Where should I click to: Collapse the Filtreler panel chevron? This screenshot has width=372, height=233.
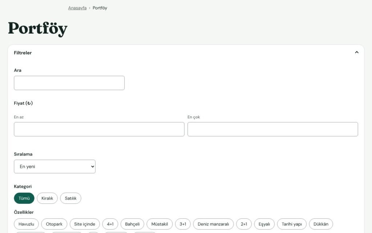coord(357,52)
